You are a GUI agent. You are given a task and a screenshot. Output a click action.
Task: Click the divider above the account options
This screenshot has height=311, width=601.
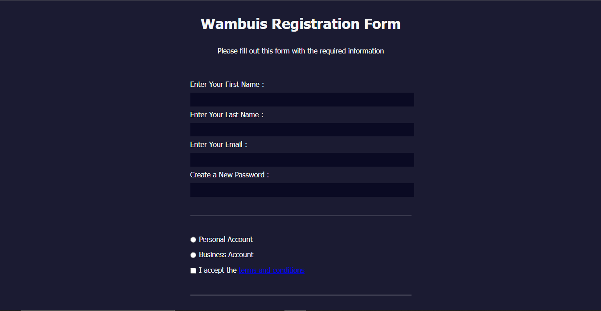pyautogui.click(x=300, y=215)
